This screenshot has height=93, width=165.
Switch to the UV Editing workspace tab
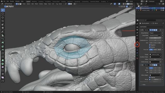[x=48, y=2]
